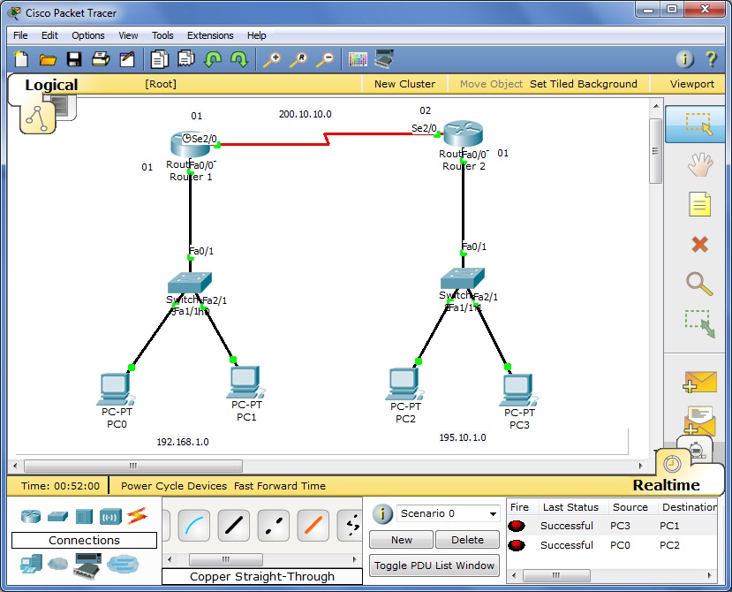Open the Drawing Palette icon
The height and width of the screenshot is (592, 732).
coord(358,59)
